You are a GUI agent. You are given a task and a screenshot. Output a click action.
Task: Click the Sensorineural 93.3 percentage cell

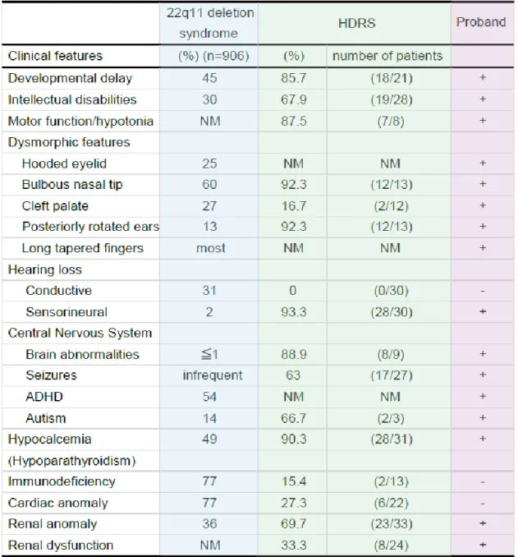pyautogui.click(x=293, y=312)
